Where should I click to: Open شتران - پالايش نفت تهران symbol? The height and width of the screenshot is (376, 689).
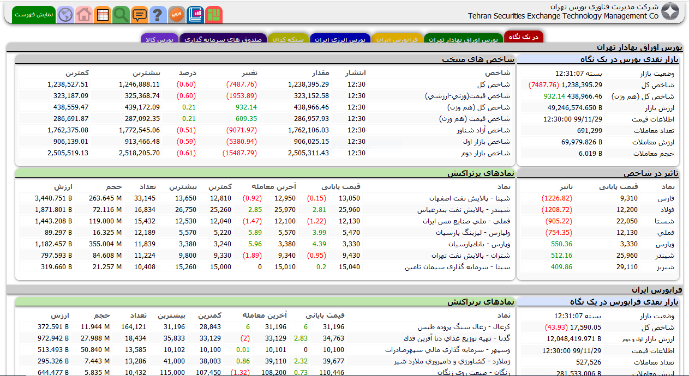click(x=471, y=256)
